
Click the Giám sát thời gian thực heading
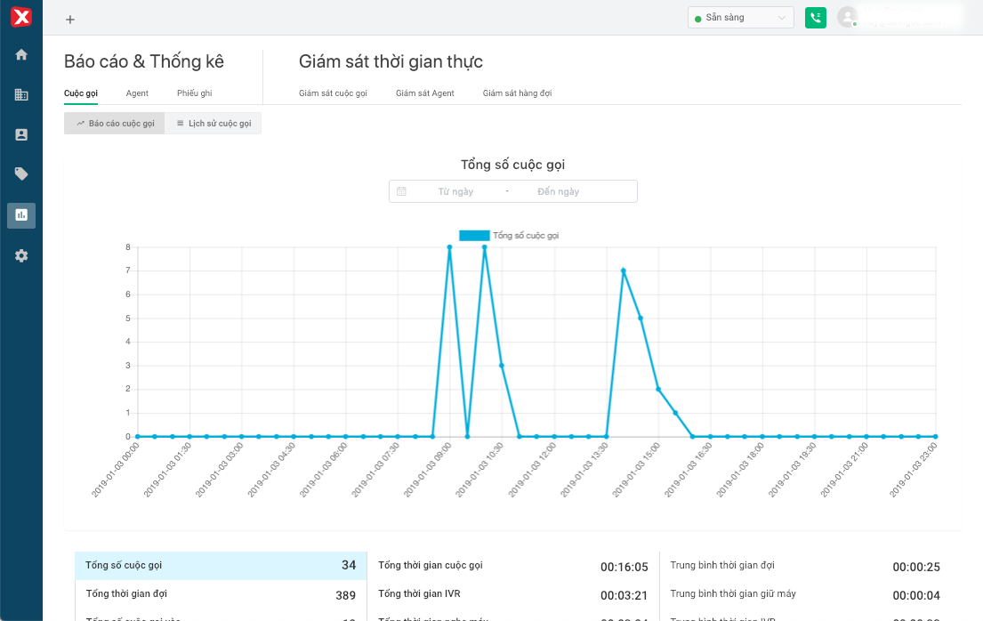click(x=391, y=61)
